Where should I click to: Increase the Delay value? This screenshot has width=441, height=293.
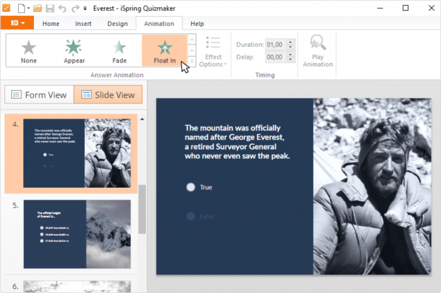291,54
